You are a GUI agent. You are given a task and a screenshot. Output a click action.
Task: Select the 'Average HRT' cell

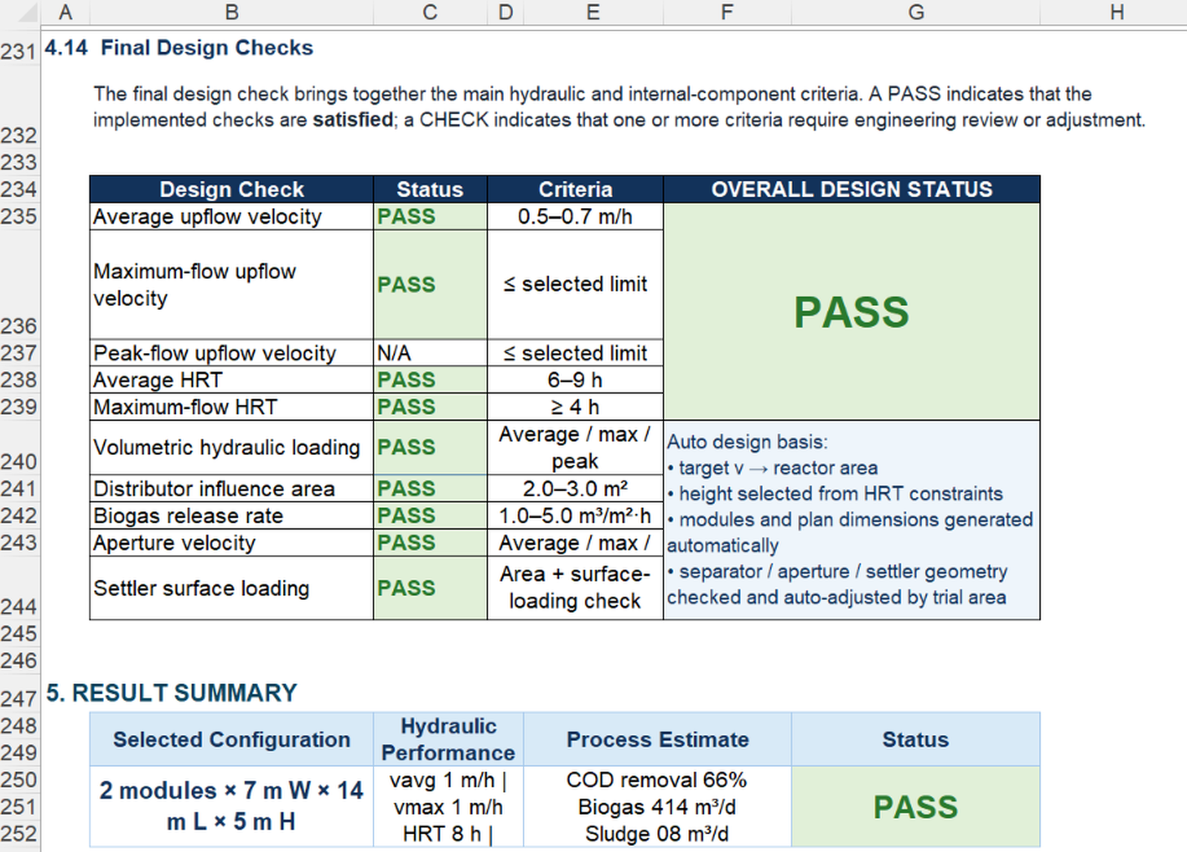point(232,380)
